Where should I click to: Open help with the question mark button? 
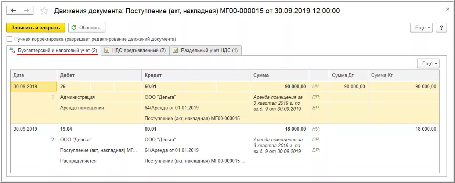click(441, 27)
